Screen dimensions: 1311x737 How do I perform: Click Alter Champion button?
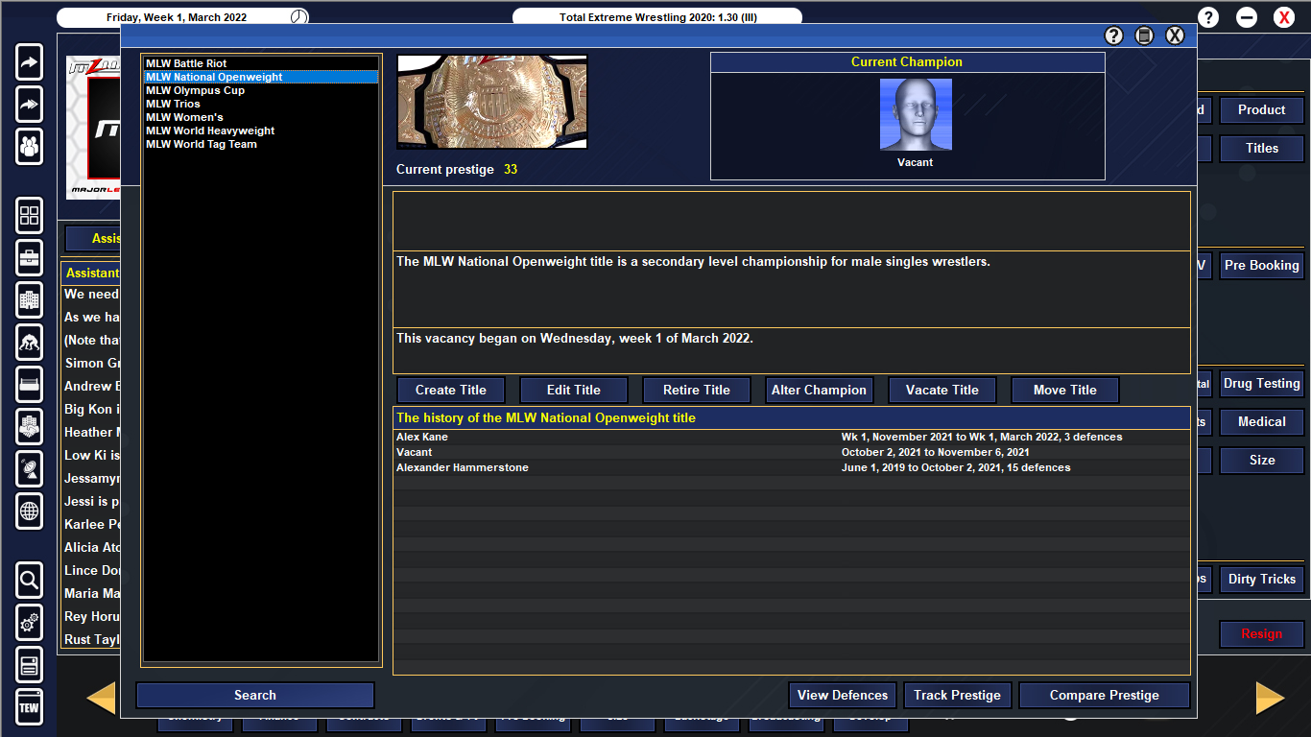click(819, 390)
